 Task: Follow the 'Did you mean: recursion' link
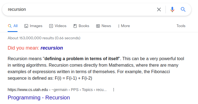[52, 48]
